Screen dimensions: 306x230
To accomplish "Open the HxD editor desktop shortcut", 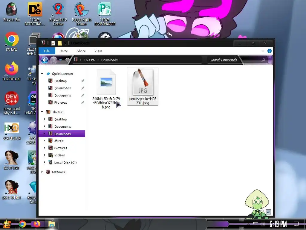I will pyautogui.click(x=12, y=131).
